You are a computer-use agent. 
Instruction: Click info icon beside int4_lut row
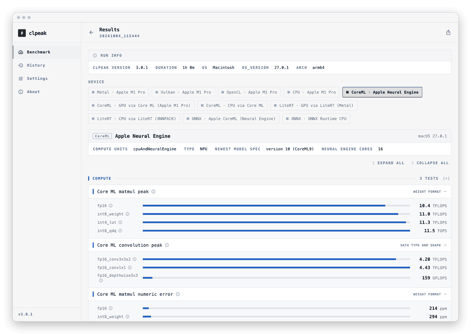(x=120, y=222)
